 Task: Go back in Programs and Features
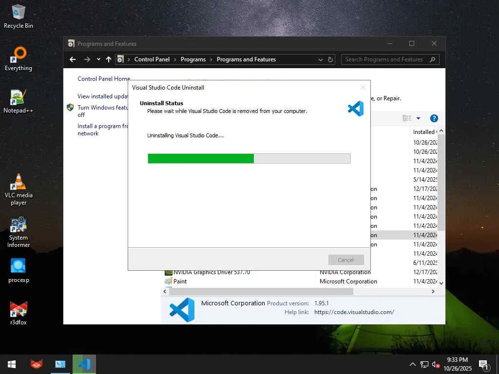pyautogui.click(x=73, y=59)
